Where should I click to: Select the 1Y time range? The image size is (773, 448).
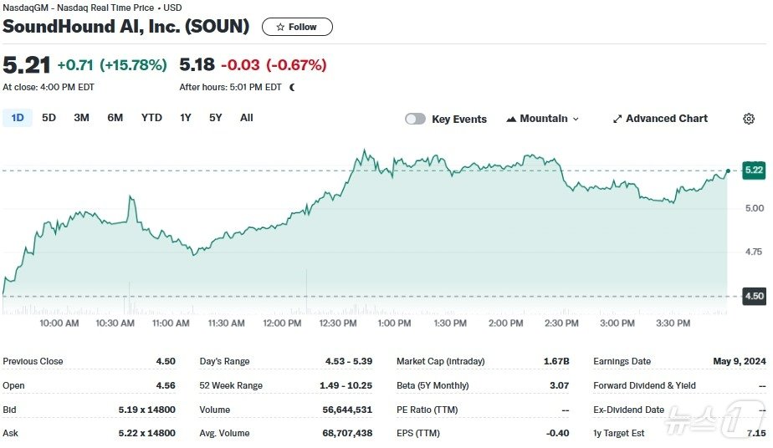click(186, 118)
